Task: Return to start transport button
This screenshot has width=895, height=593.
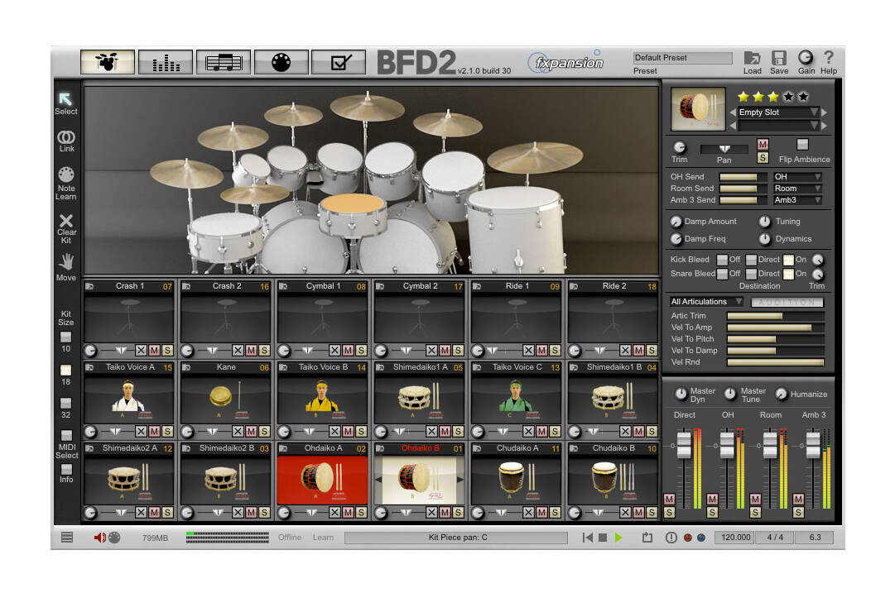Action: point(587,537)
